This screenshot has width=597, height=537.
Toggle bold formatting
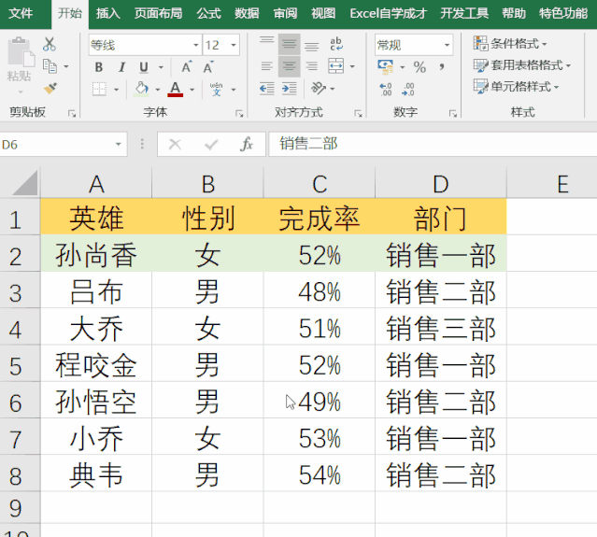[x=99, y=67]
